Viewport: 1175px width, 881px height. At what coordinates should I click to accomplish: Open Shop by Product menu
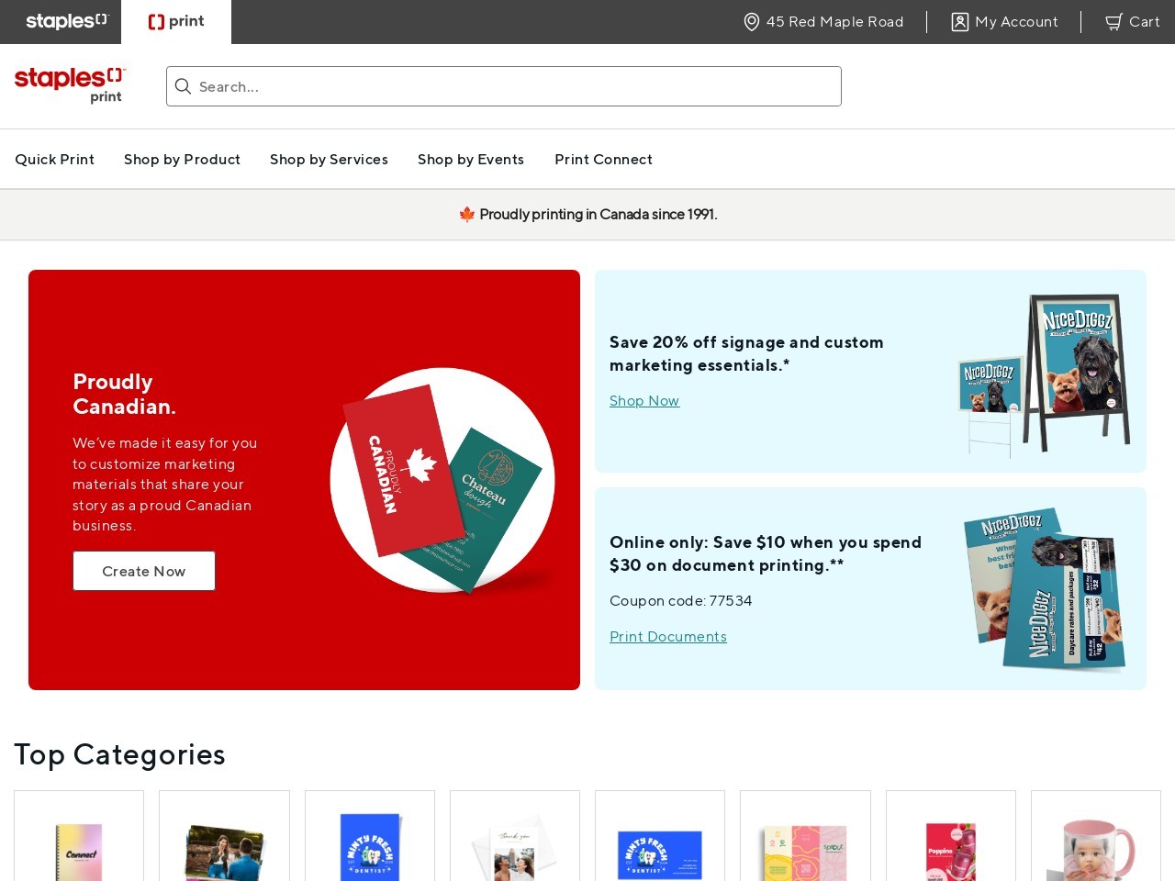tap(182, 159)
